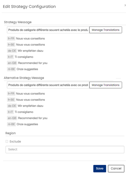
Task: Select the it-IT tag under Strategy Message
Action: 10,57
